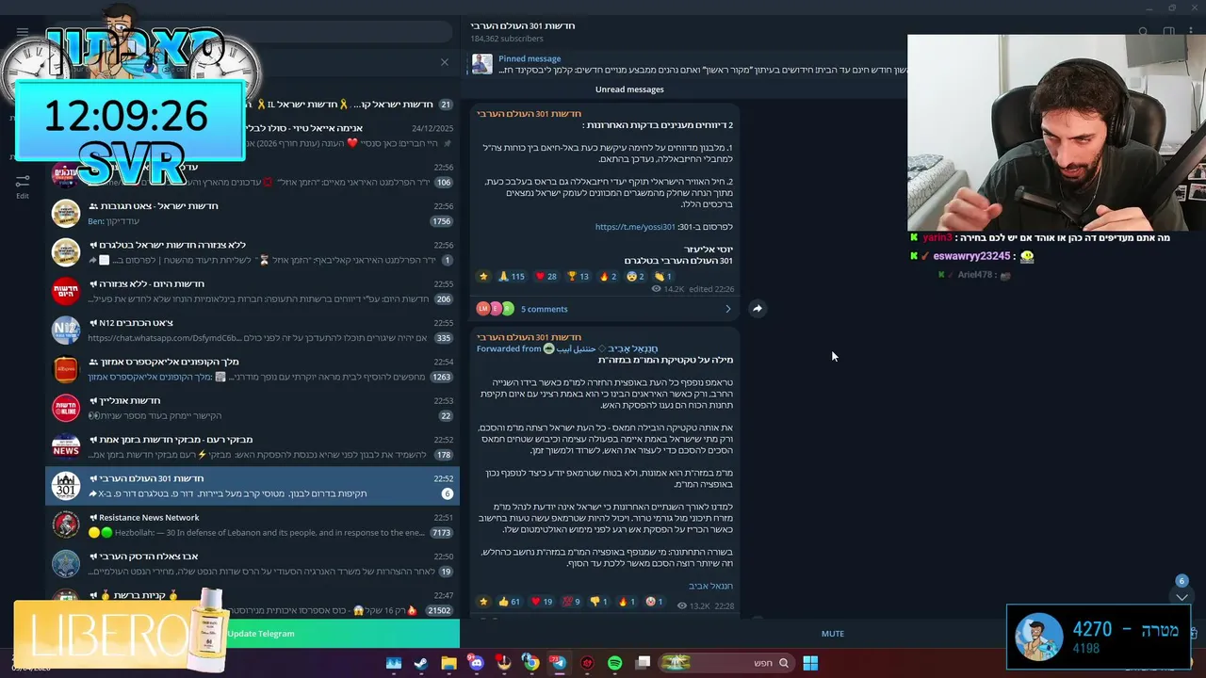The height and width of the screenshot is (678, 1206).
Task: Click the Resistance News Network avatar
Action: pyautogui.click(x=66, y=525)
